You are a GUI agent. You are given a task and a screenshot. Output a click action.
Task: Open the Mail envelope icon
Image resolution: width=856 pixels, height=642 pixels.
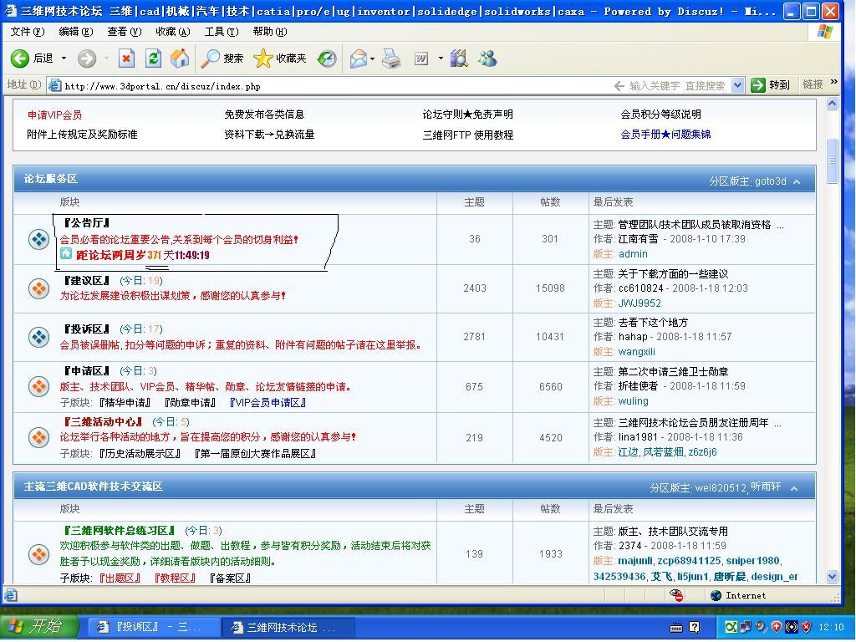click(359, 59)
